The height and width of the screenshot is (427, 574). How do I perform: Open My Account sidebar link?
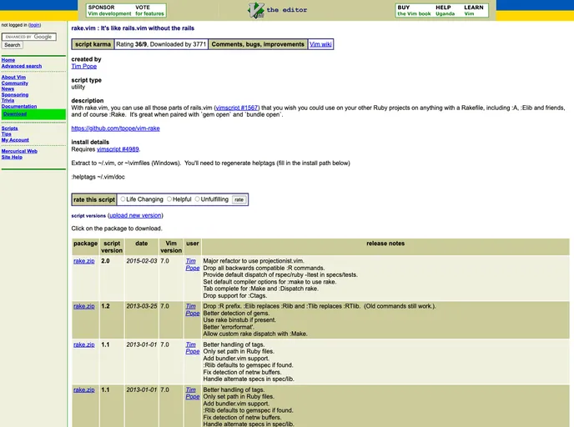(x=15, y=140)
